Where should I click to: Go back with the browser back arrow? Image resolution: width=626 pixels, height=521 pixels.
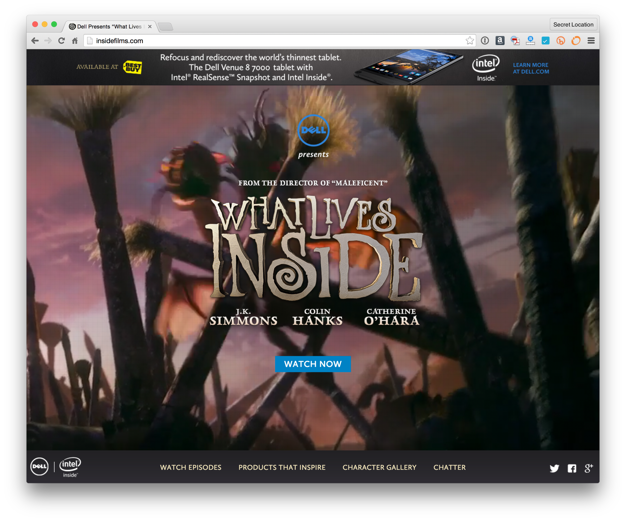click(35, 41)
